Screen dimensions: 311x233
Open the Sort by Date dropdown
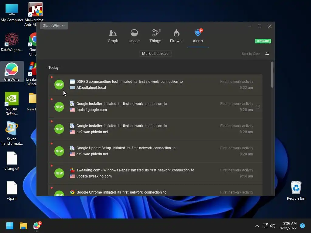click(251, 54)
